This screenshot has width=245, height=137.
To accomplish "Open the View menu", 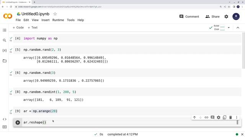I will (35, 20).
